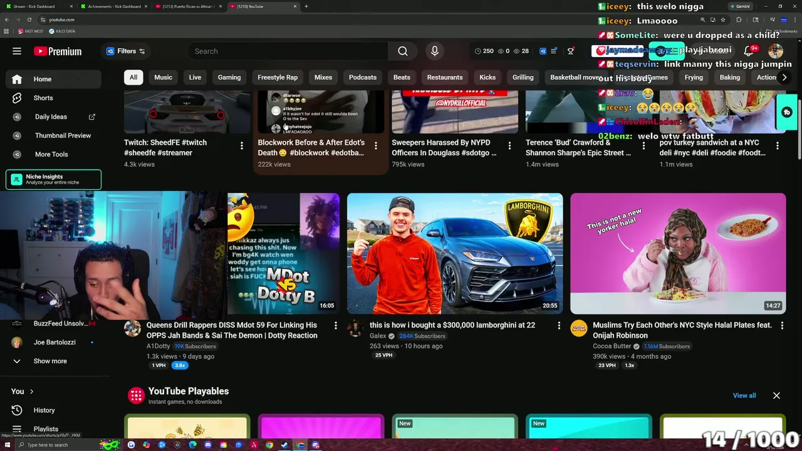This screenshot has width=802, height=451.
Task: Open the Lamborghini video thumbnail
Action: [455, 253]
